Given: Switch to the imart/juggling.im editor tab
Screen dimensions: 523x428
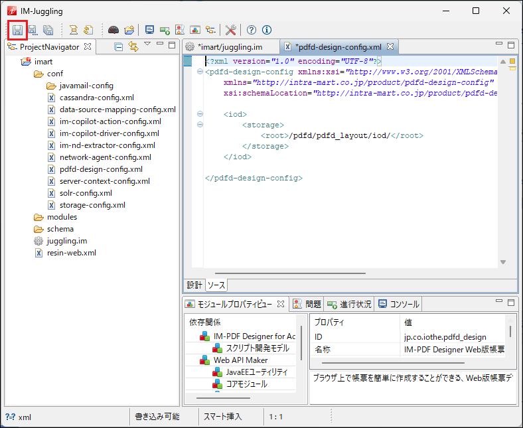Looking at the screenshot, I should [x=229, y=47].
